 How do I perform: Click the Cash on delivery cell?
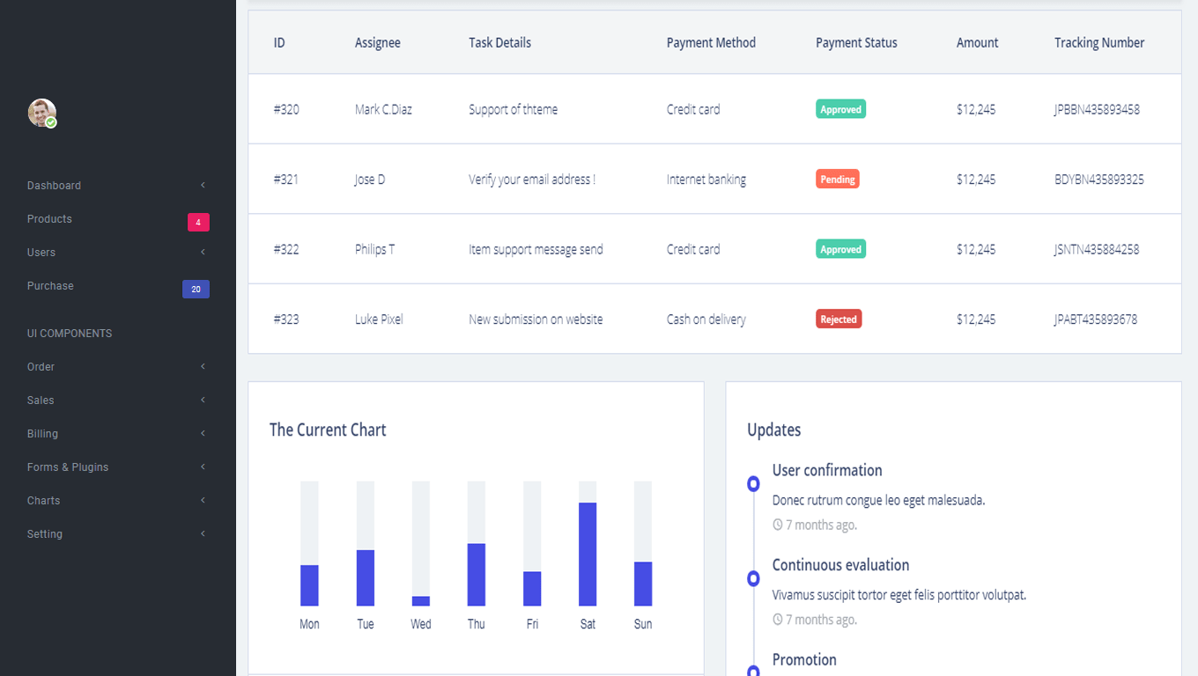tap(706, 320)
